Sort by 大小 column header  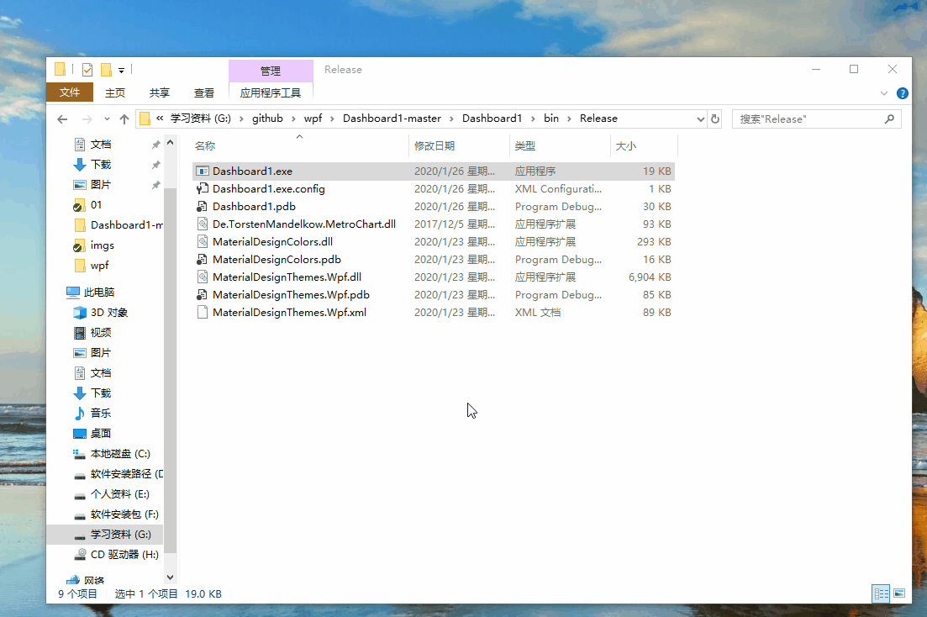click(626, 145)
